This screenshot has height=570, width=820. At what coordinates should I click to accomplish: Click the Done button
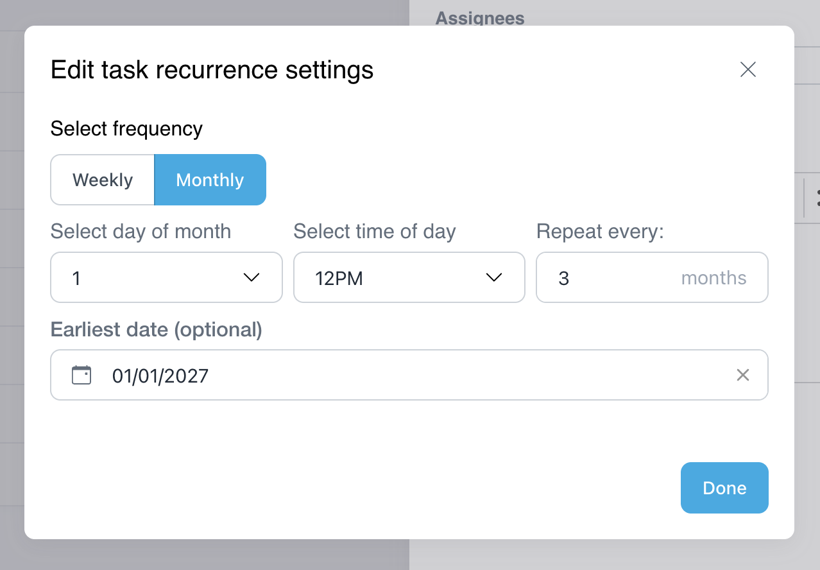point(724,488)
